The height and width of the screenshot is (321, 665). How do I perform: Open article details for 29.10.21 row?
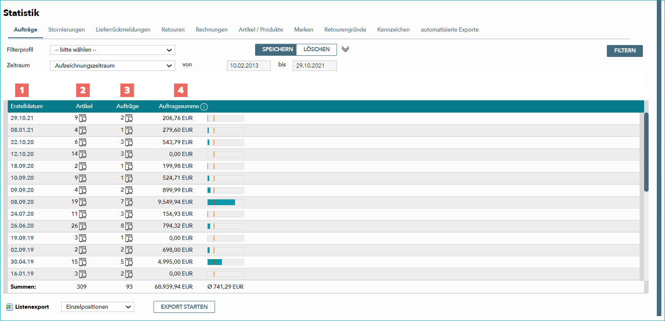[83, 118]
